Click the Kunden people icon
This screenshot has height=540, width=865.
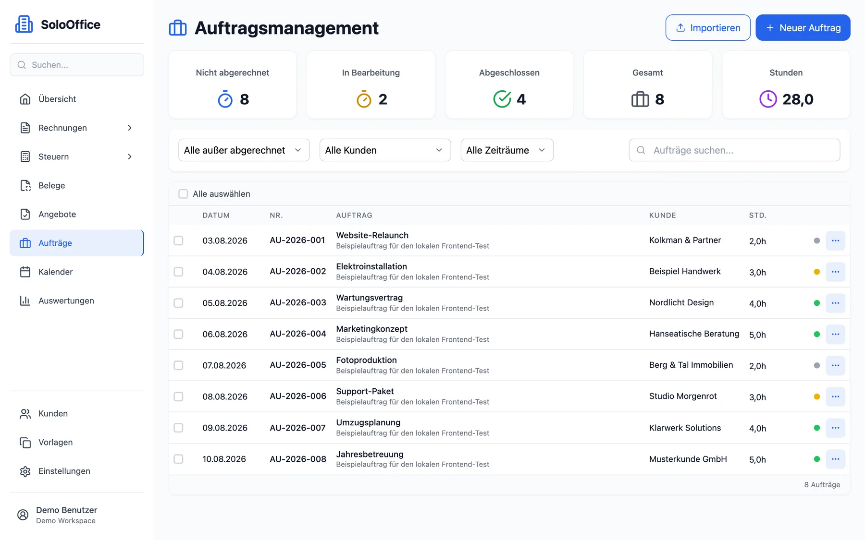[25, 413]
